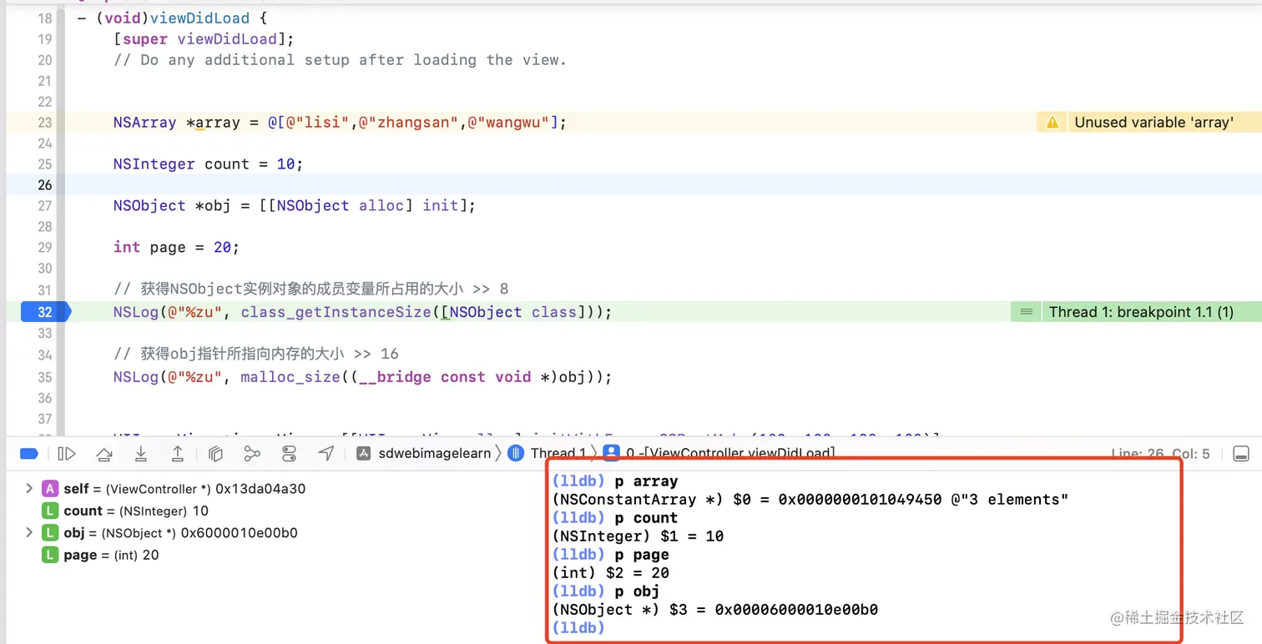The height and width of the screenshot is (644, 1262).
Task: Click the '3 elements' NSConstantArray output
Action: pos(810,500)
